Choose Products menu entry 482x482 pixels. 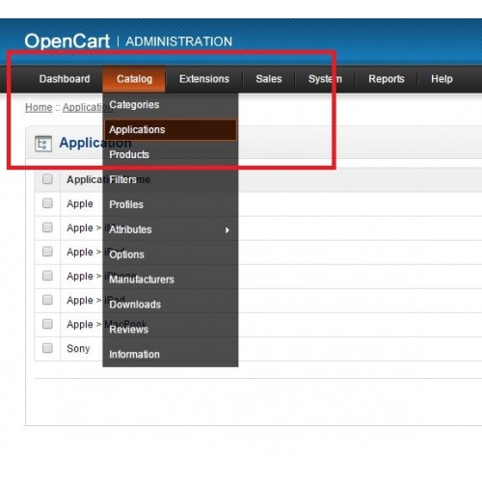[x=171, y=154]
